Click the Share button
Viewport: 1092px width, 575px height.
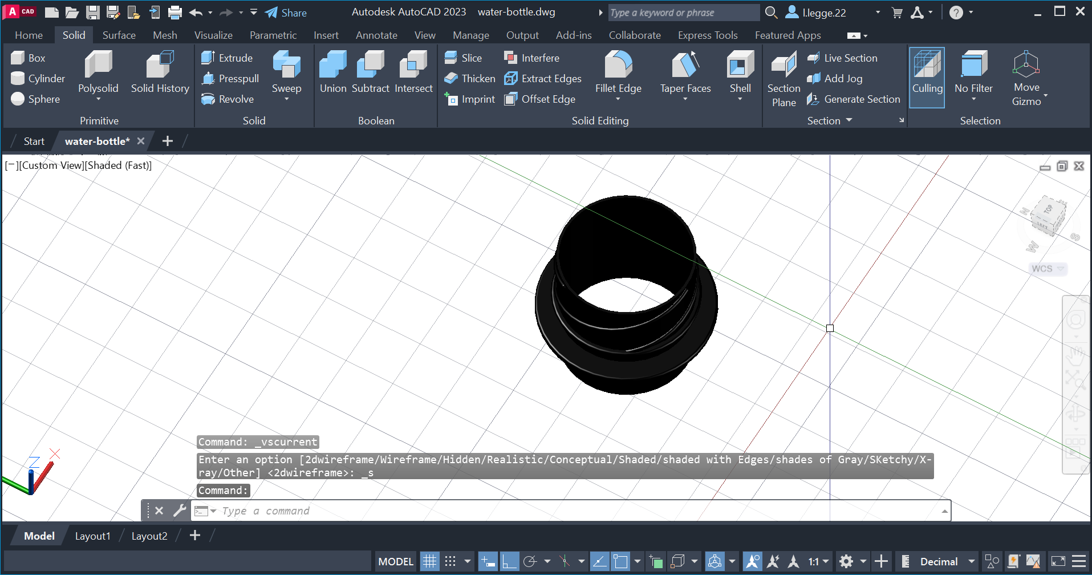286,13
